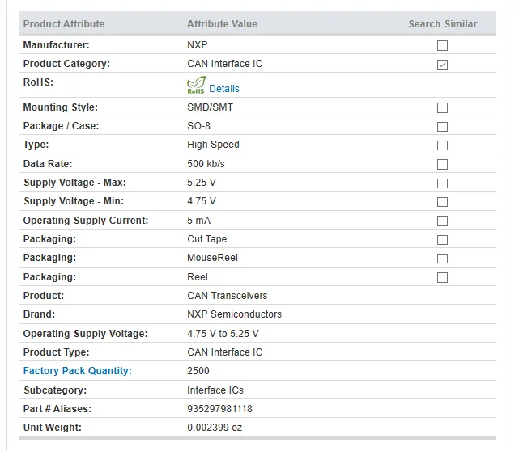
Task: Tick the Supply Voltage - Max 5.25 V checkbox
Action: click(442, 183)
